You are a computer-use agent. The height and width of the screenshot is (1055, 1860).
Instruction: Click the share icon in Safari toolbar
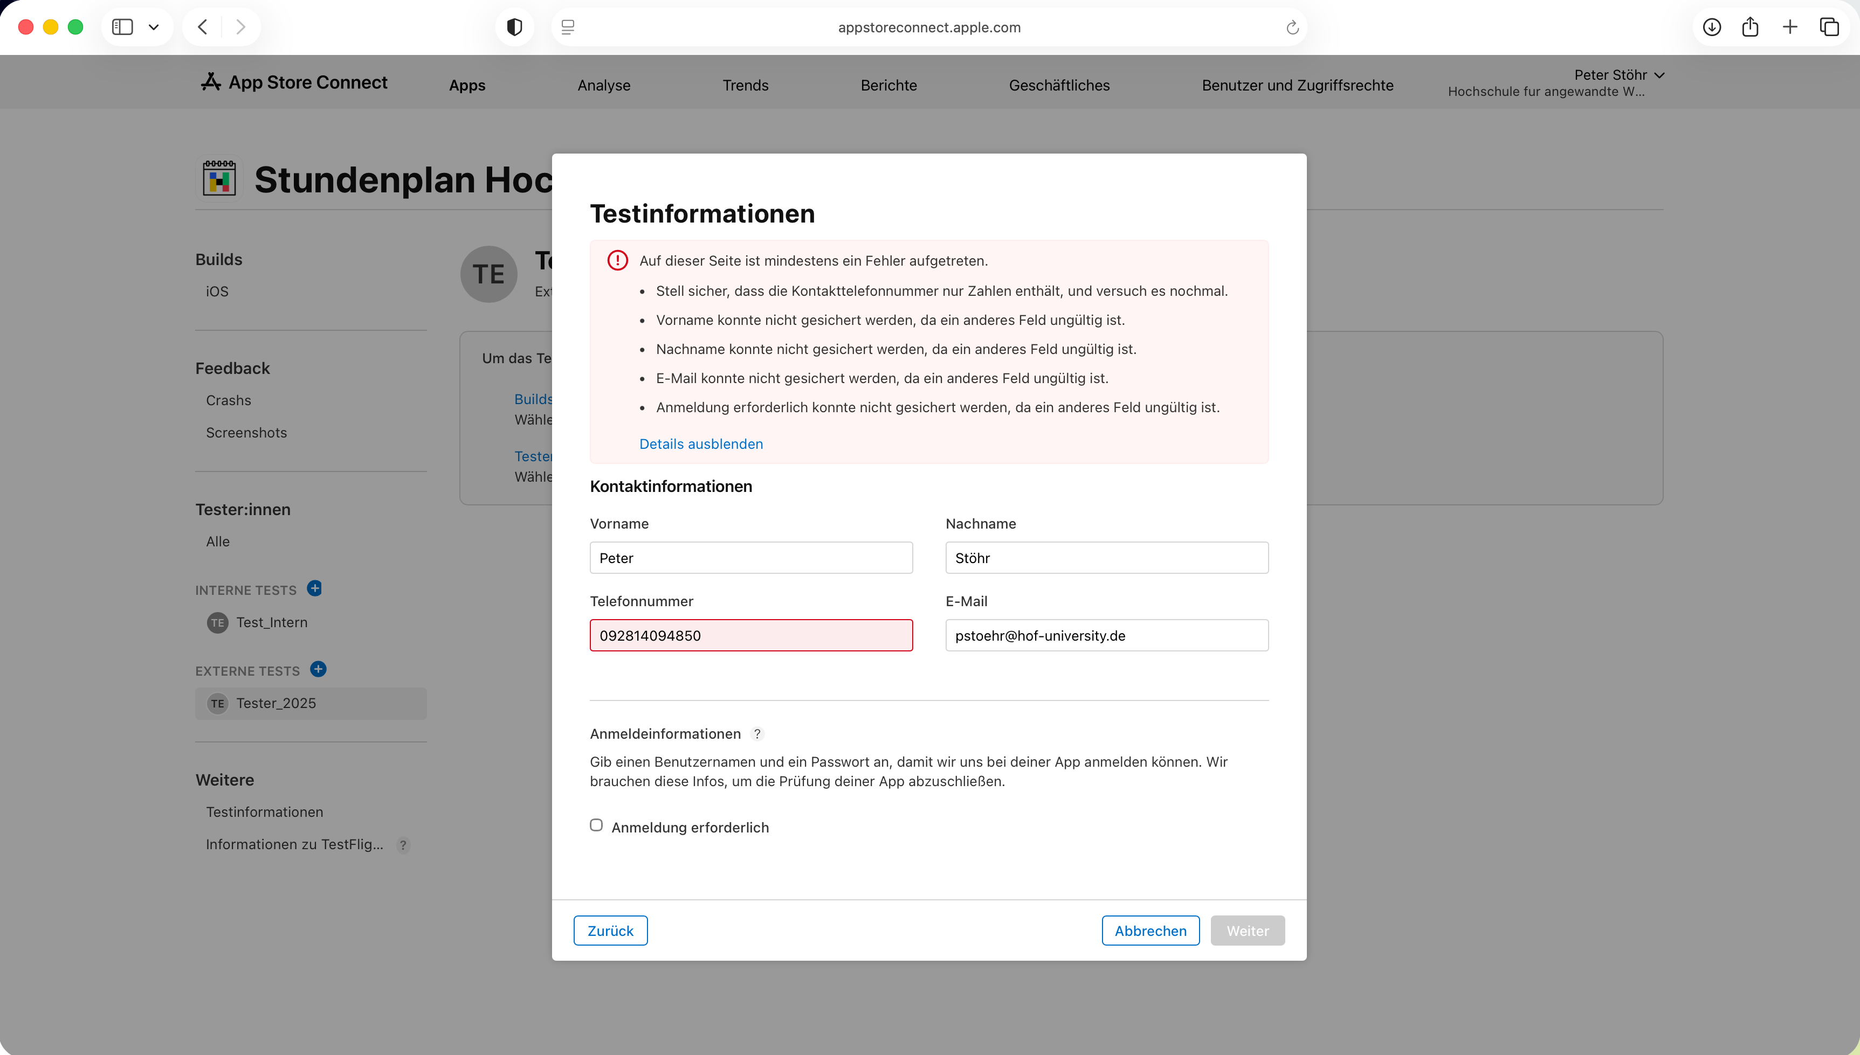click(x=1750, y=27)
